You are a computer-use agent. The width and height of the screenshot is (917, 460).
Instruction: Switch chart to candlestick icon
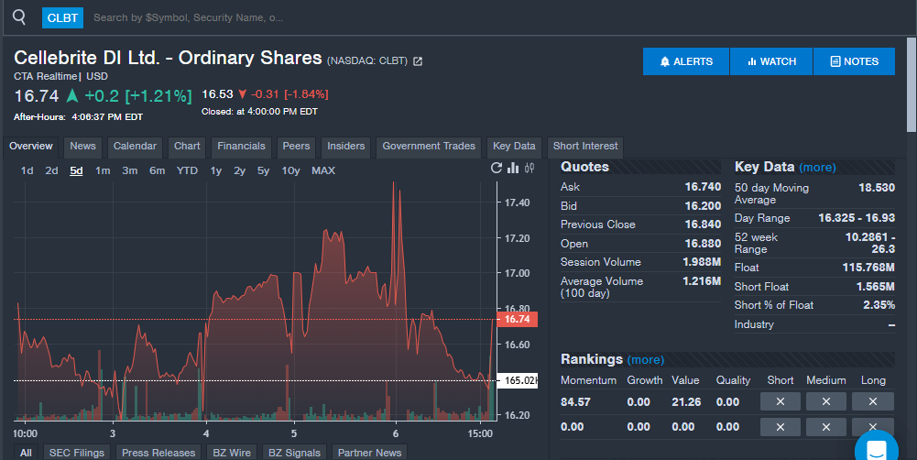point(529,168)
